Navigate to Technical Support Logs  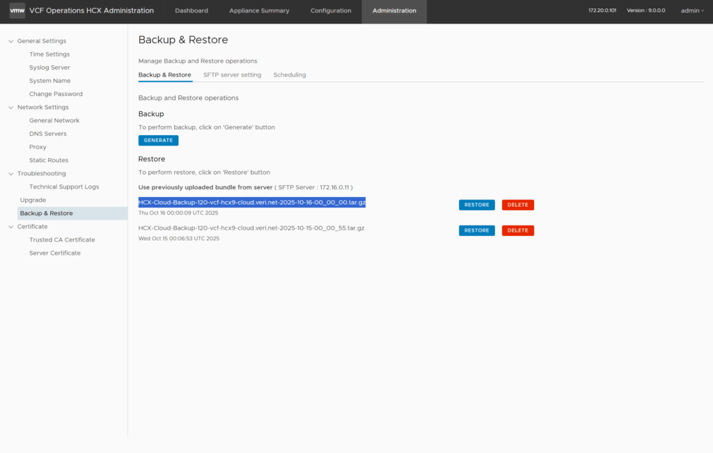(x=64, y=186)
